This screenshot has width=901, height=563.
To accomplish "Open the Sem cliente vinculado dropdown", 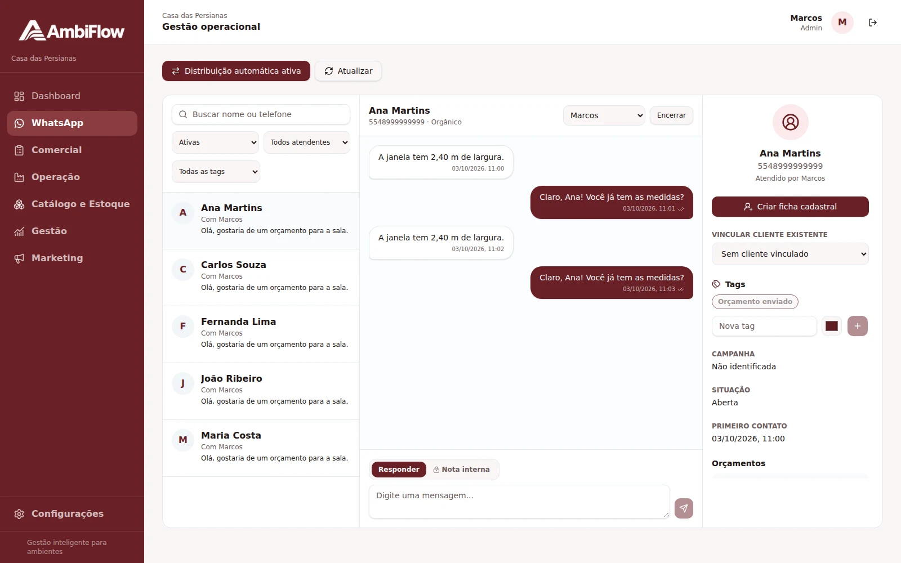I will coord(790,254).
